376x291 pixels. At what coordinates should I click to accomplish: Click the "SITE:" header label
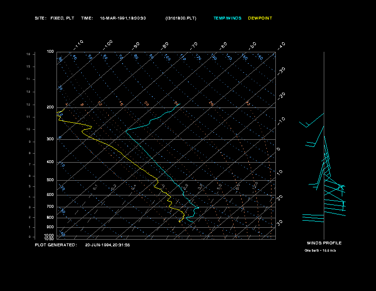(x=40, y=18)
